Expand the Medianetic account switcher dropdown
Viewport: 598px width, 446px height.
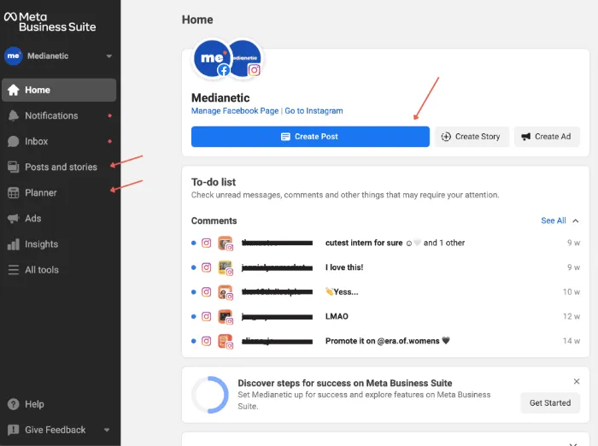pos(109,56)
